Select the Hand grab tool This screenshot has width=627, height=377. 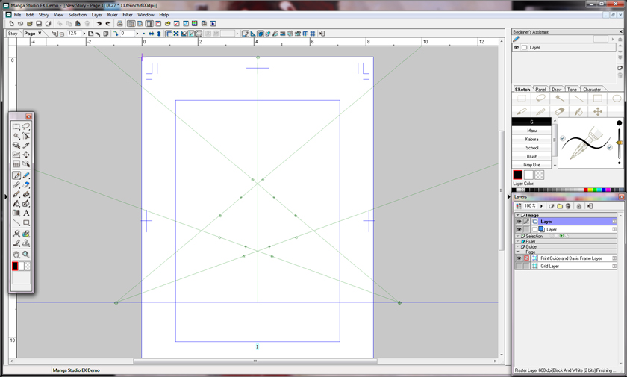[x=16, y=255]
